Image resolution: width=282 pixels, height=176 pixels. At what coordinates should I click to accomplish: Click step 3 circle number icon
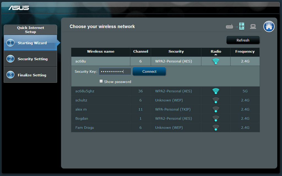point(10,75)
